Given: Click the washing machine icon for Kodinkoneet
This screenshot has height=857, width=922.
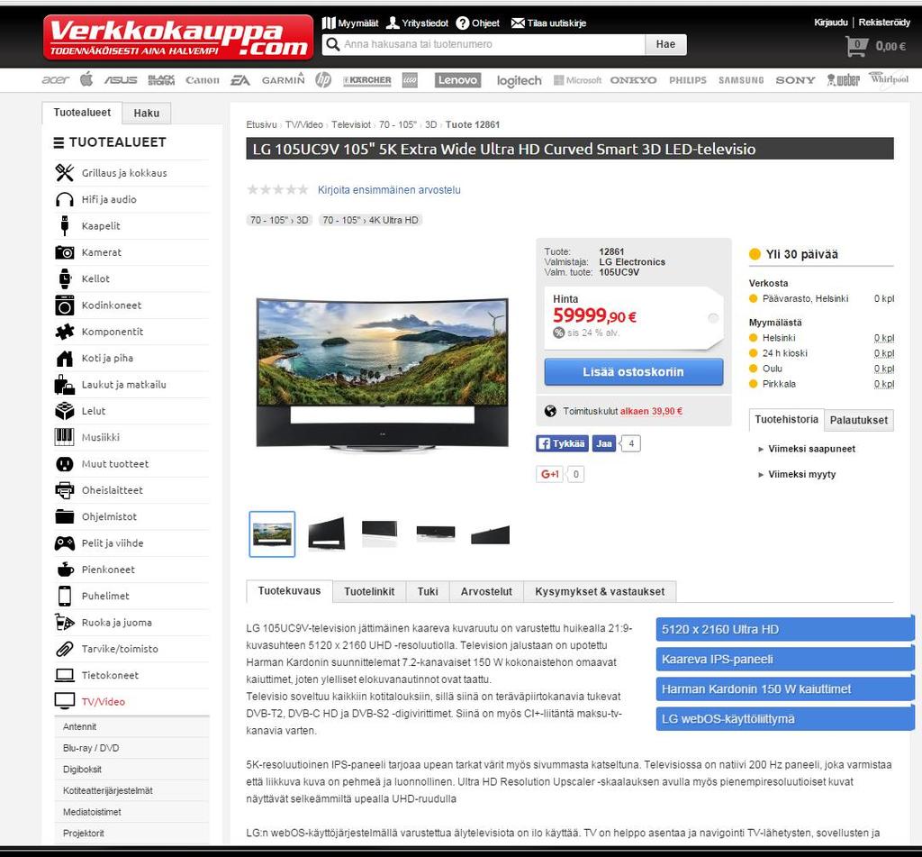Looking at the screenshot, I should pos(65,305).
